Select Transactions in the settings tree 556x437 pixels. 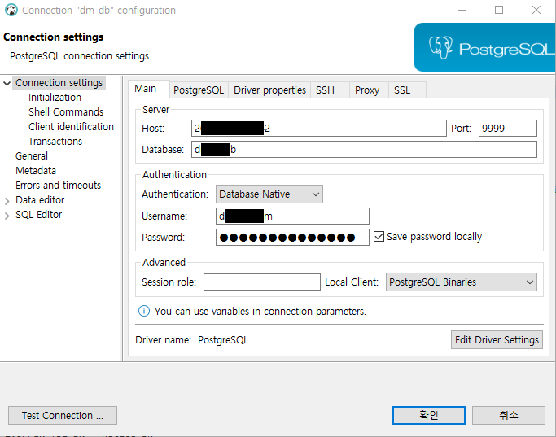(x=55, y=142)
